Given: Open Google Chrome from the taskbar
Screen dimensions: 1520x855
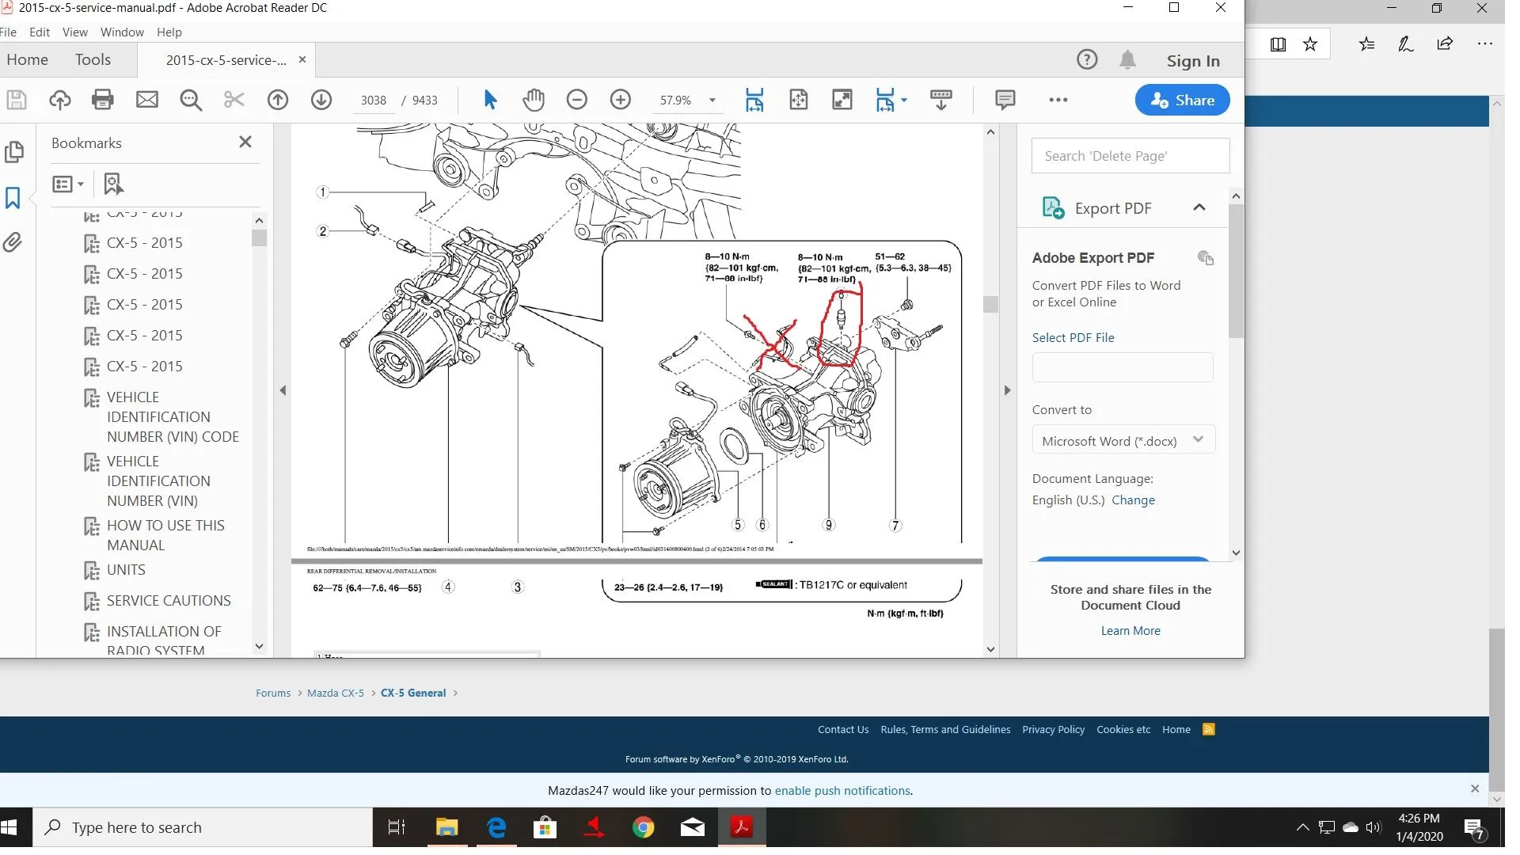Looking at the screenshot, I should click(x=643, y=827).
